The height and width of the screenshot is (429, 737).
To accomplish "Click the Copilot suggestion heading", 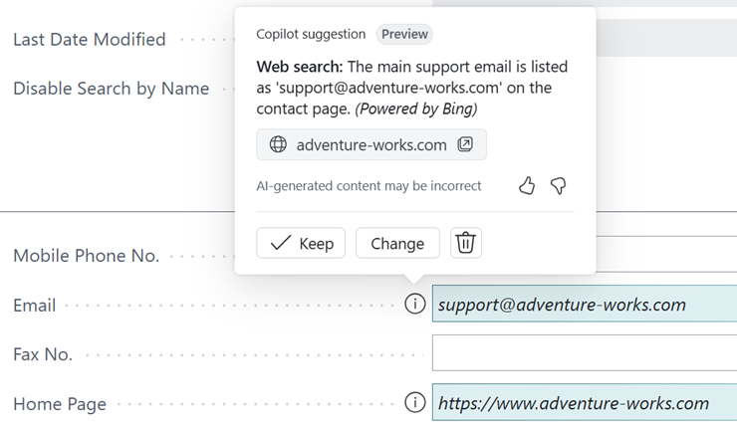I will pos(311,34).
